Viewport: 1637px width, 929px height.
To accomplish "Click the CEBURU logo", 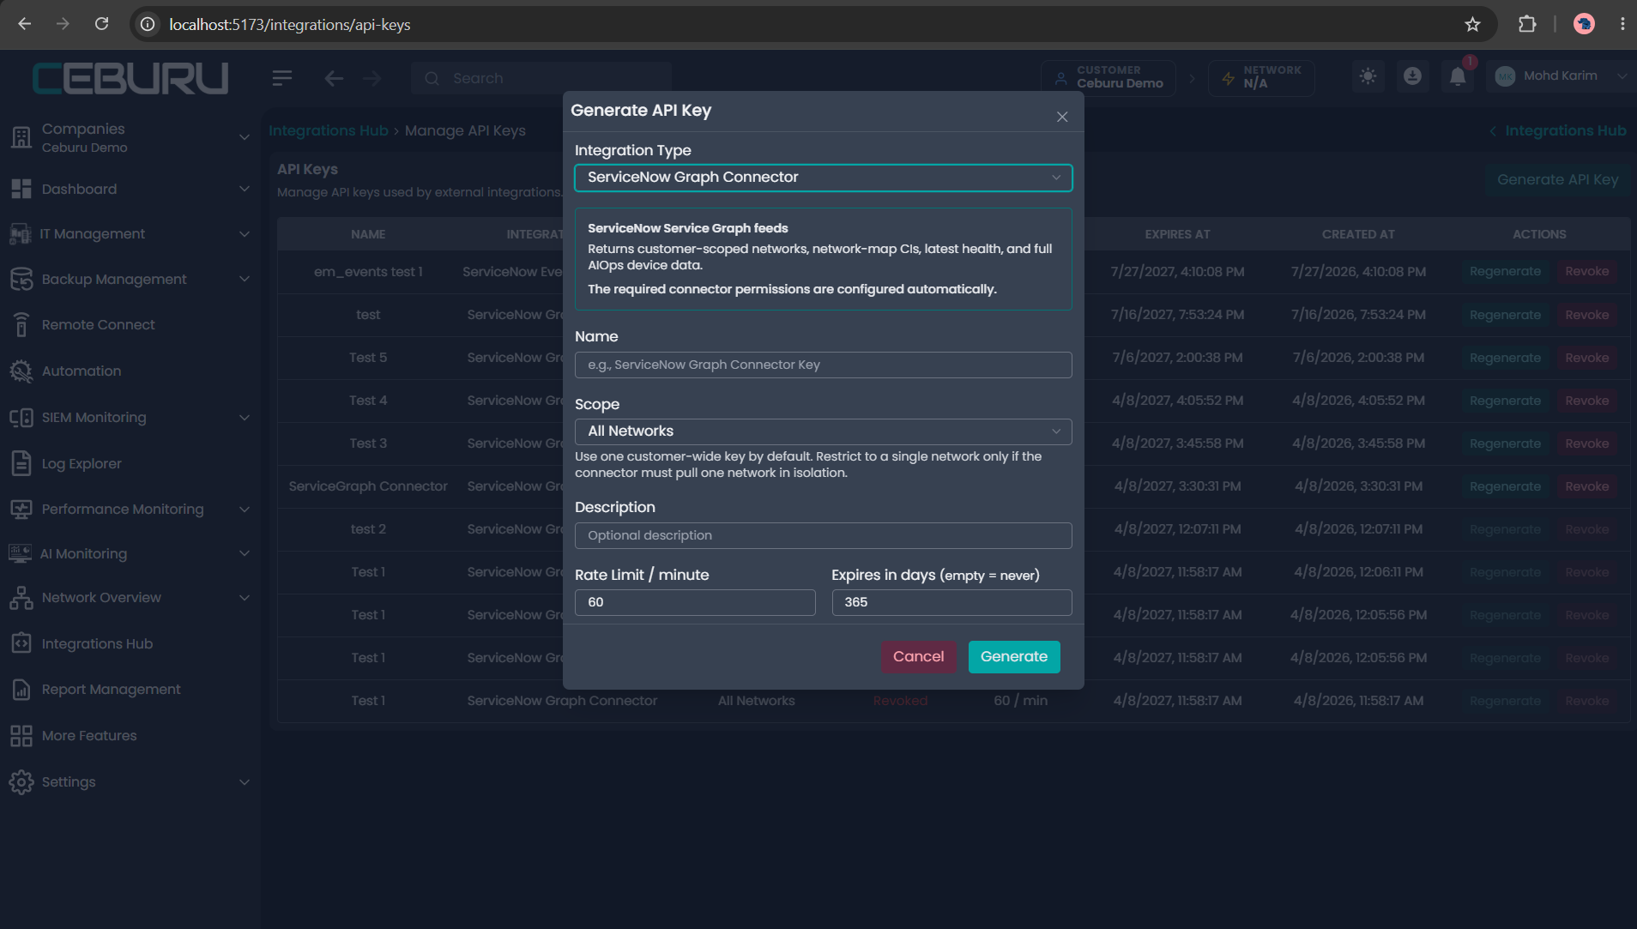I will coord(130,78).
